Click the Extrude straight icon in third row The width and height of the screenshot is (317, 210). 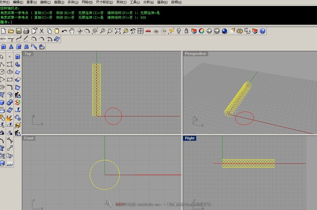coord(4,47)
